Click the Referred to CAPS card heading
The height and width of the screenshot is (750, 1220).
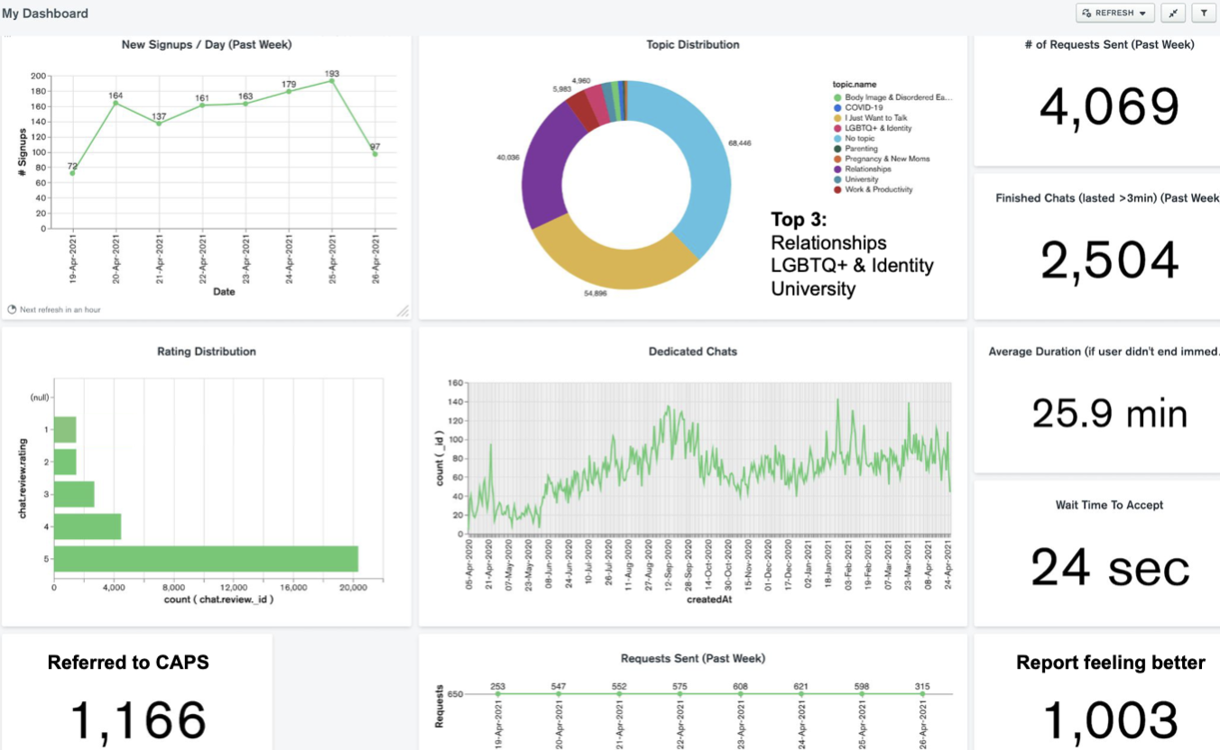coord(128,663)
